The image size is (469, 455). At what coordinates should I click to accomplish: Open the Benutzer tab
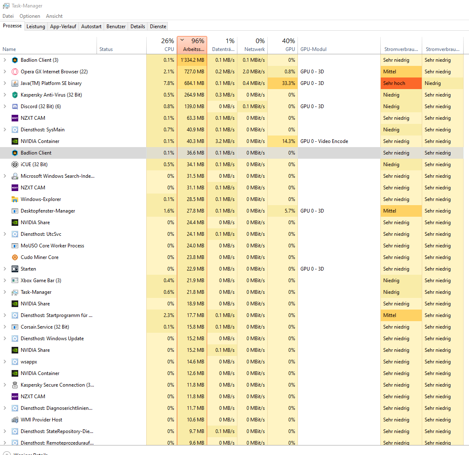[x=116, y=27]
